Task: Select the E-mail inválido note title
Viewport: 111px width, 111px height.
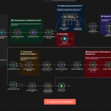Action: click(x=63, y=34)
